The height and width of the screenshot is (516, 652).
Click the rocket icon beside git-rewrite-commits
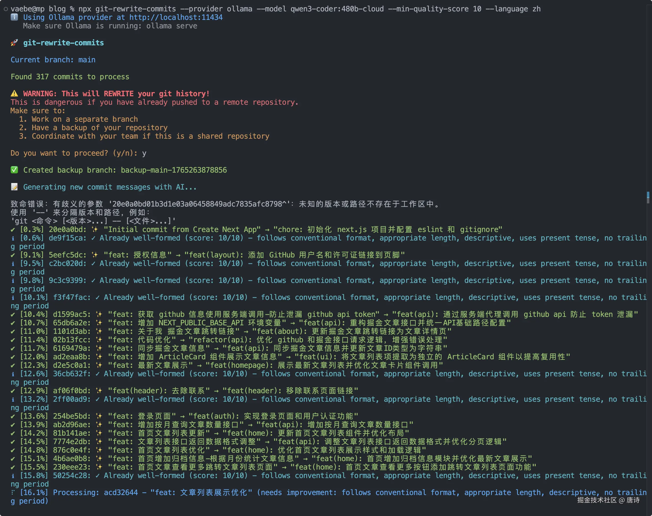(14, 43)
